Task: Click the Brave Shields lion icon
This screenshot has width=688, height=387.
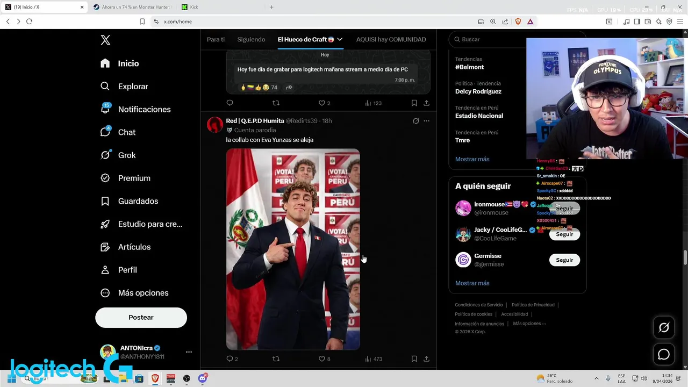Action: (518, 21)
